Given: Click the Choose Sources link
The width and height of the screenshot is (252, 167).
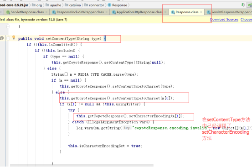Looking at the screenshot, I should pyautogui.click(x=246, y=20).
